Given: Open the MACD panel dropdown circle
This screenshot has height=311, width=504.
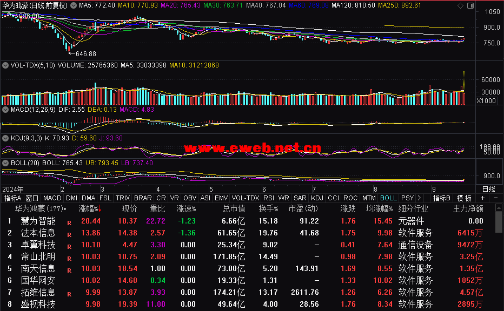Looking at the screenshot, I should (5, 110).
